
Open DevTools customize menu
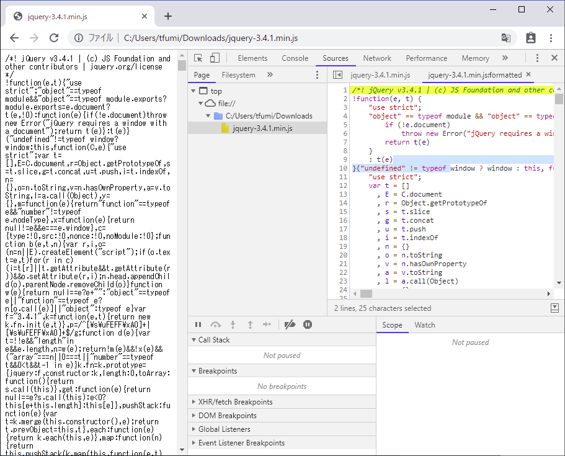point(537,58)
